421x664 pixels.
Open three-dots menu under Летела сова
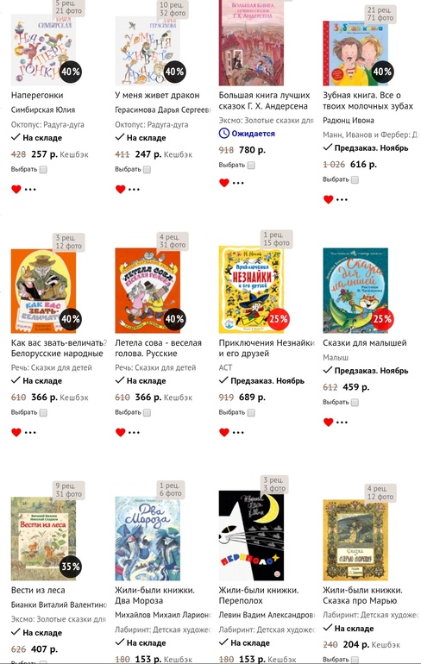point(134,432)
